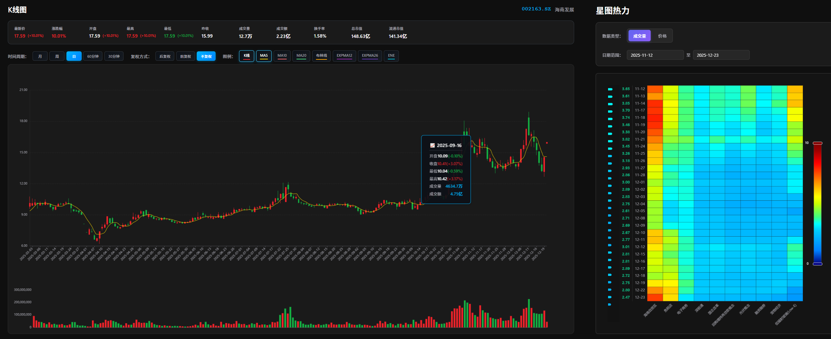The height and width of the screenshot is (339, 831).
Task: Toggle the K线 legend series
Action: pyautogui.click(x=246, y=56)
